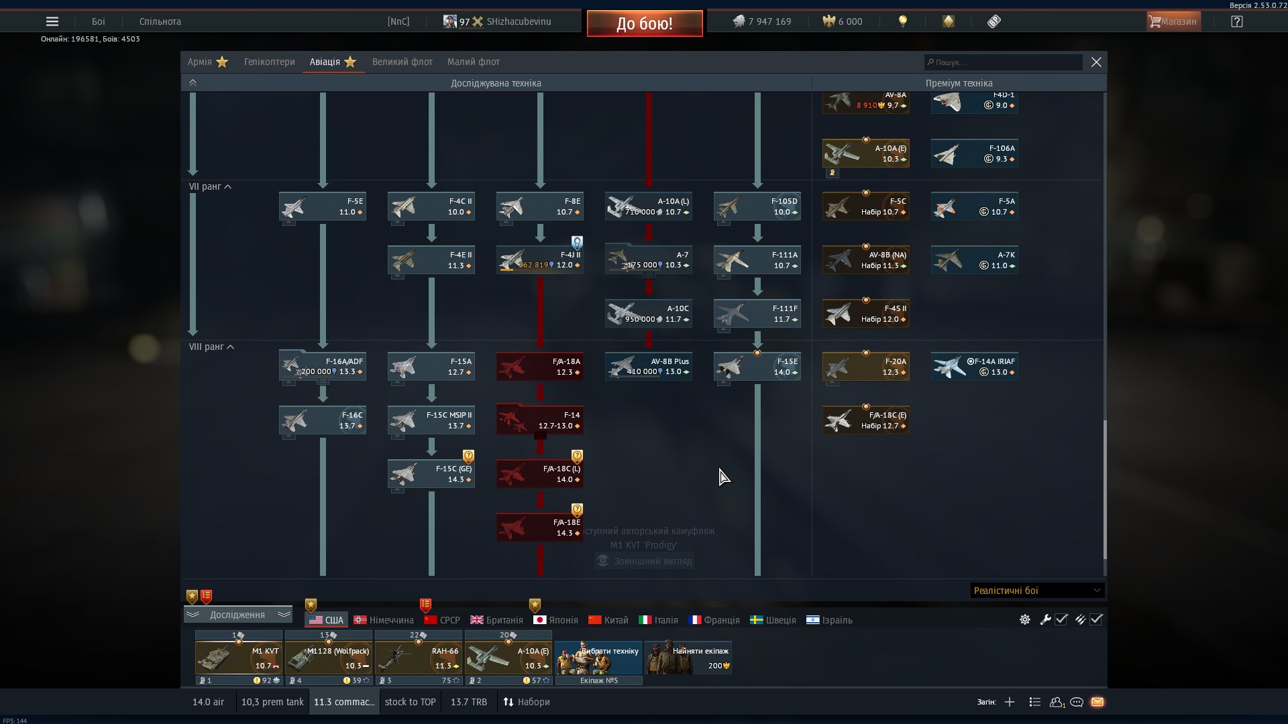Open the Магазин shop button

(x=1173, y=21)
